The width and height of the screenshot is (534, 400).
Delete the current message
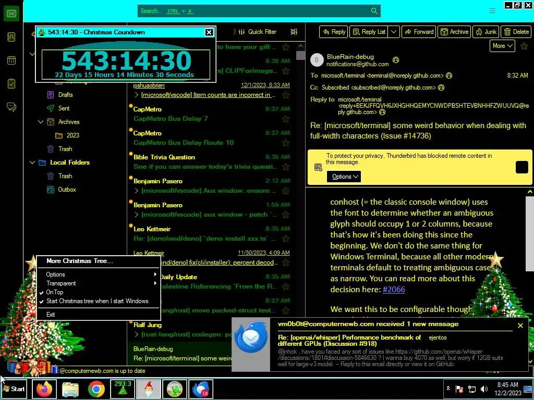[x=516, y=32]
